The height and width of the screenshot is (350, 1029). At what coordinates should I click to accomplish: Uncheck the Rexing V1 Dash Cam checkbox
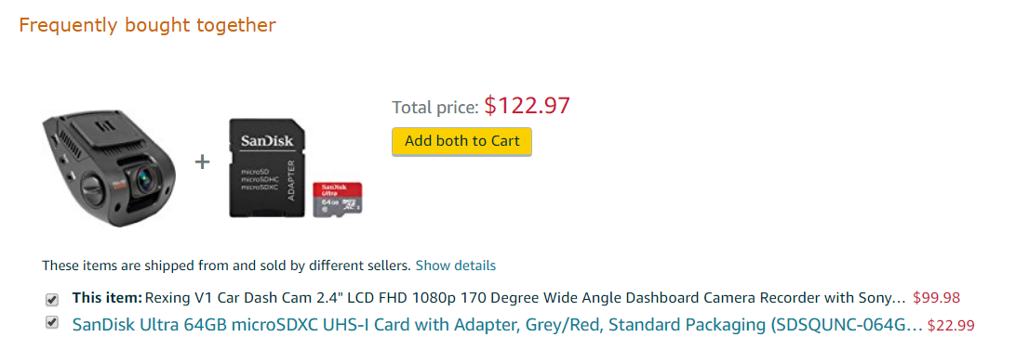pyautogui.click(x=52, y=300)
